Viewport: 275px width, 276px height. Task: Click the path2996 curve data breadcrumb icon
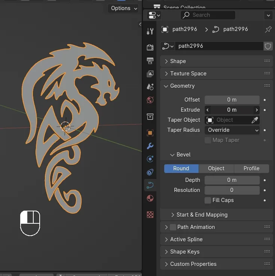click(216, 30)
